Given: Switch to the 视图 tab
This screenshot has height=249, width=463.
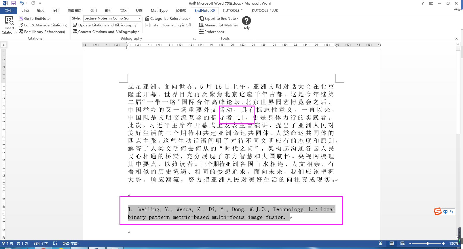Looking at the screenshot, I should click(x=139, y=11).
